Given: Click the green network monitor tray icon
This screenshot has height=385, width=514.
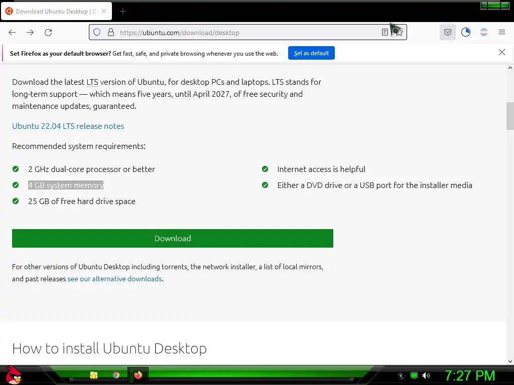Looking at the screenshot, I should click(414, 375).
